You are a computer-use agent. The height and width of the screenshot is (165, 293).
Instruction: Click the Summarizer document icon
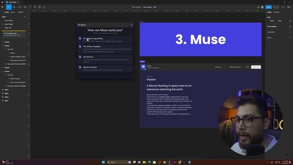[80, 57]
